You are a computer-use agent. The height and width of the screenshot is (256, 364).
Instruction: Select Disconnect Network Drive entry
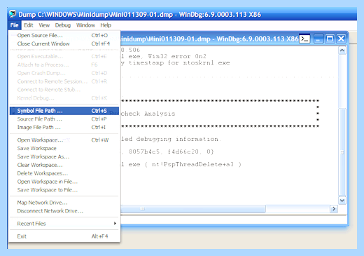coord(64,211)
